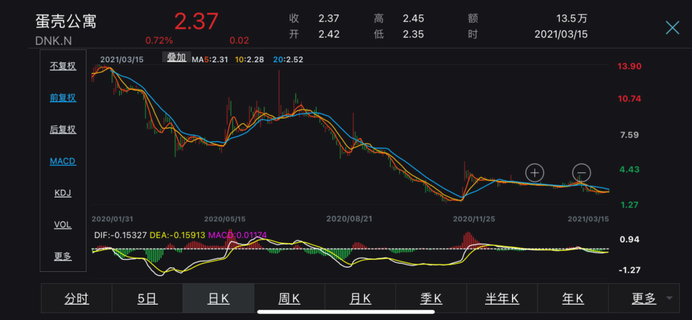Click the MA5:2.31 label

pyautogui.click(x=210, y=59)
